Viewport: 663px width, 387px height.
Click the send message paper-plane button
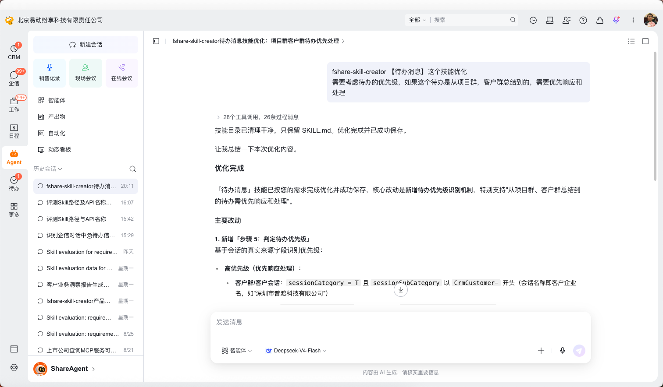579,351
